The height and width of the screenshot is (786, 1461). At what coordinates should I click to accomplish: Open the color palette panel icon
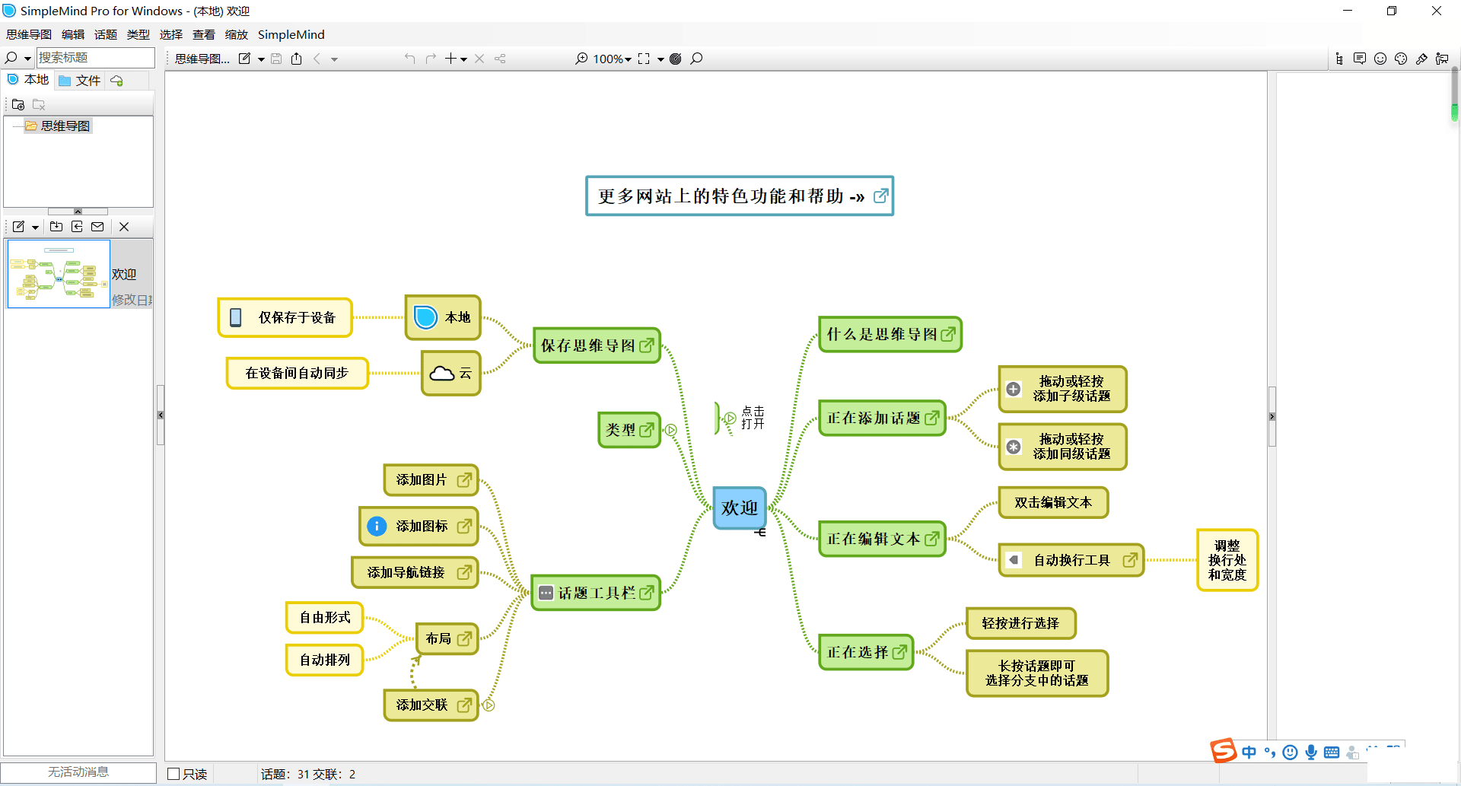click(1401, 59)
